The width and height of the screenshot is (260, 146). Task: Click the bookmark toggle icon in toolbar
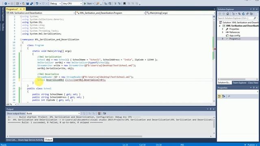point(124,4)
